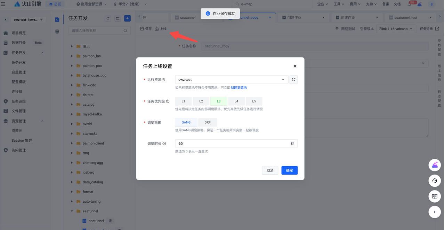Open the customer service headset floating button
Screen dimensions: 445x230
click(x=435, y=181)
